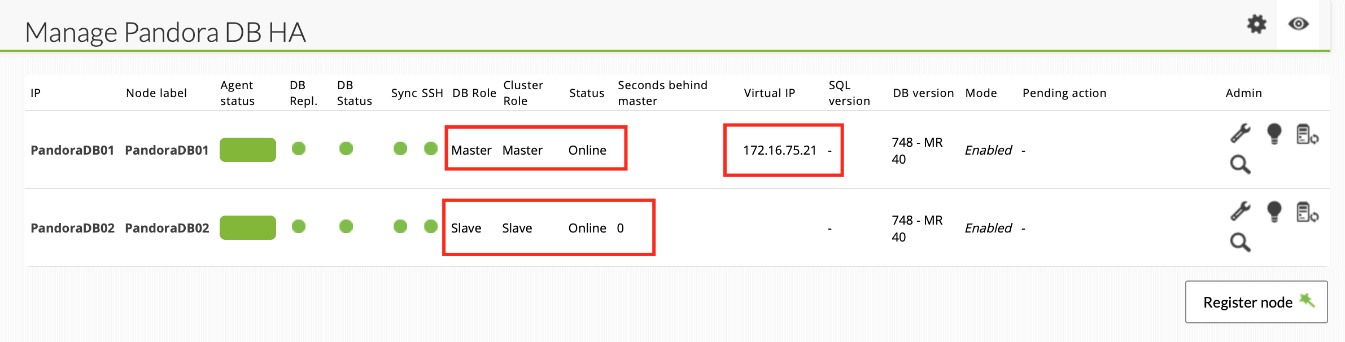Select PandoraDB01 in the IP column
This screenshot has width=1345, height=342.
72,150
